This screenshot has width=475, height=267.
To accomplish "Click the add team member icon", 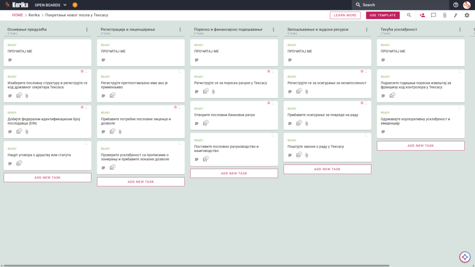I will 422,15.
